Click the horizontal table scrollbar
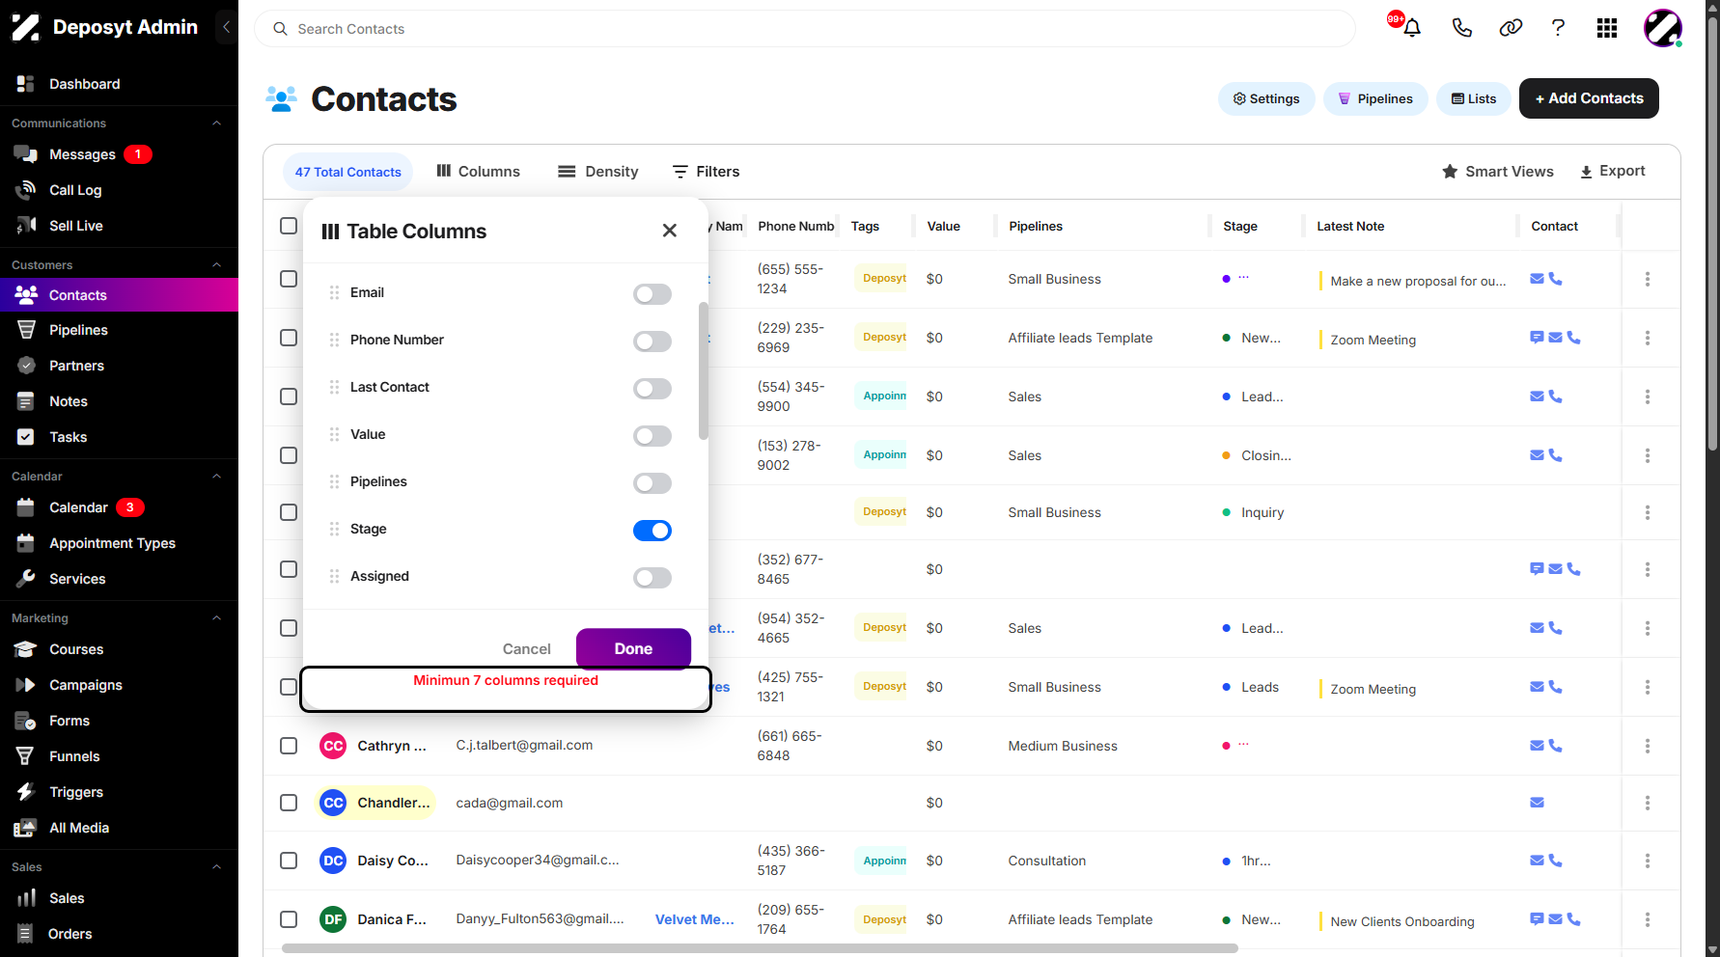 [x=760, y=948]
